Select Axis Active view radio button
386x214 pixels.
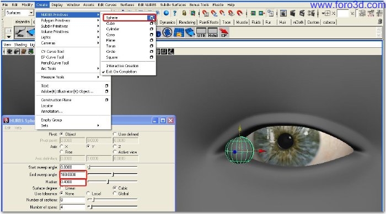(115, 152)
